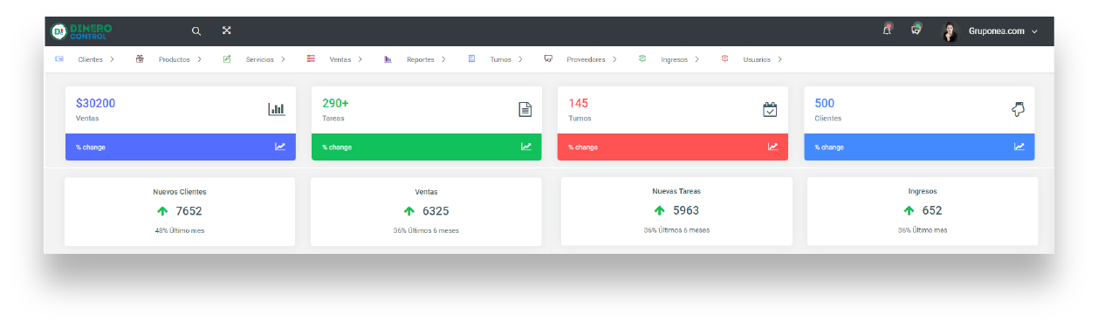This screenshot has height=328, width=1098.
Task: Expand the Ventas chevron in navigation bar
Action: pyautogui.click(x=361, y=59)
